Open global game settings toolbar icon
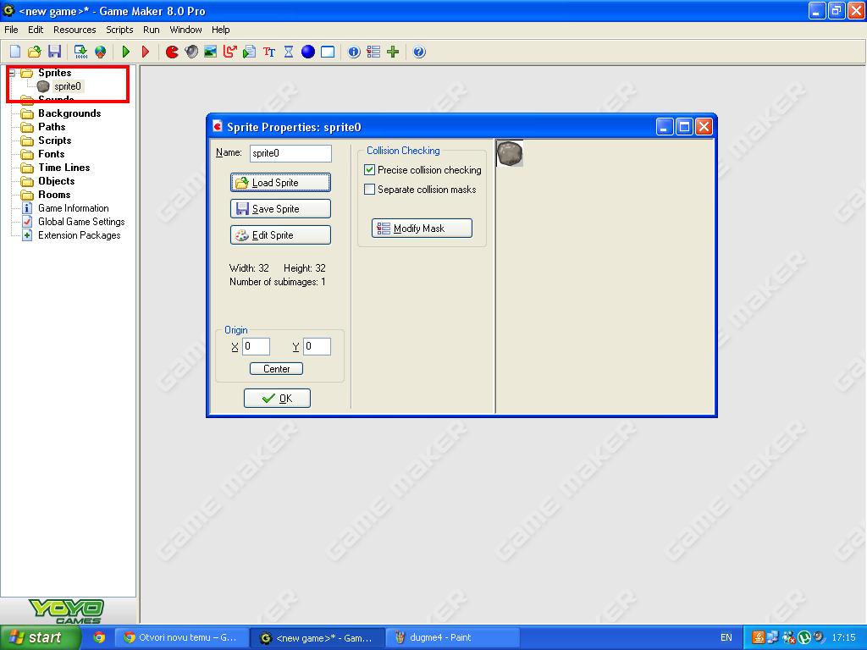The height and width of the screenshot is (650, 867). pos(373,52)
